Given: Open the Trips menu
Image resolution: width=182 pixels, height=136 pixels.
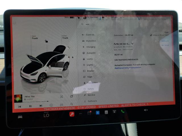Looking at the screenshot, I should [88, 77].
